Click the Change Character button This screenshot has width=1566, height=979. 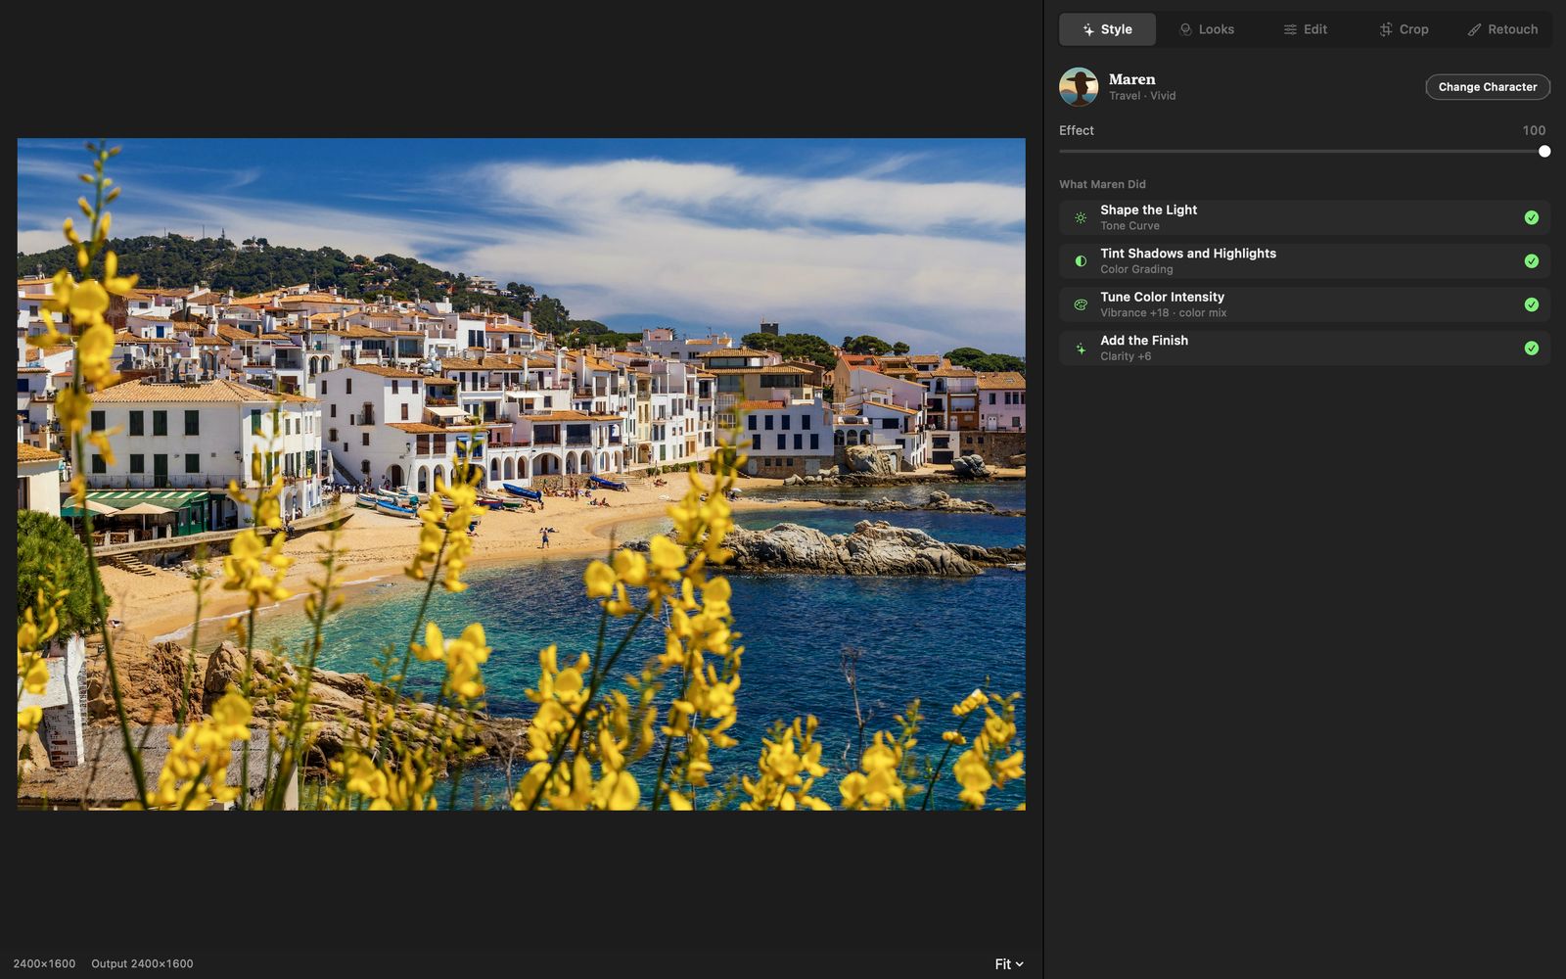1488,87
